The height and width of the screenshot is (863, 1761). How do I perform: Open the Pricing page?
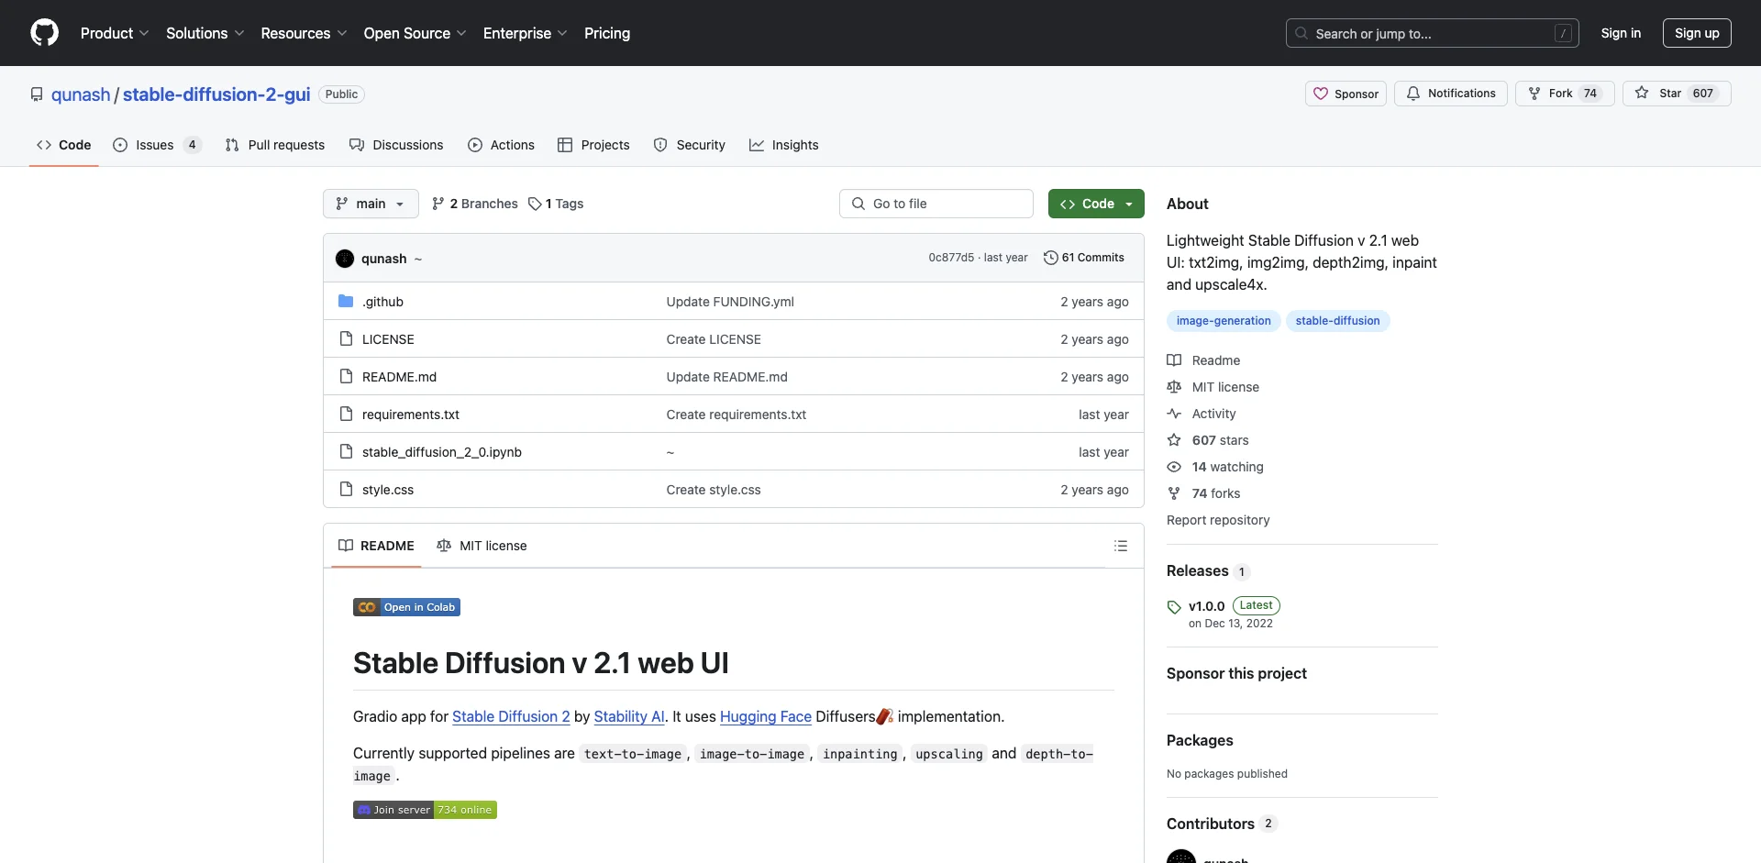pos(607,33)
